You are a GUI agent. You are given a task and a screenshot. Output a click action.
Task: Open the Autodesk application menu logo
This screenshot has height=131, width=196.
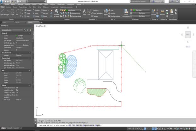coord(2,2)
